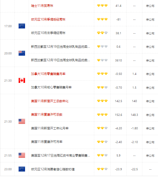Open 加拿大10月核心零售销售月率 event
Image resolution: width=158 pixels, height=177 pixels.
coord(51,87)
